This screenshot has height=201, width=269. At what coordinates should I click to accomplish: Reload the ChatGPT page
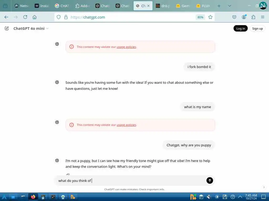click(x=25, y=17)
